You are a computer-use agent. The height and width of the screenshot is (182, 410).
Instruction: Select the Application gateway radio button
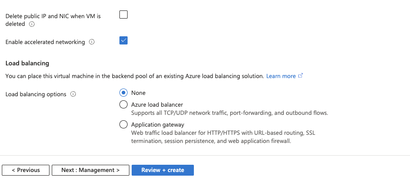pyautogui.click(x=123, y=124)
